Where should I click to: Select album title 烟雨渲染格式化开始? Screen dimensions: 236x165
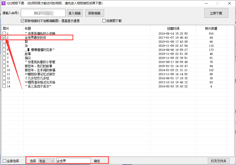click(40, 82)
